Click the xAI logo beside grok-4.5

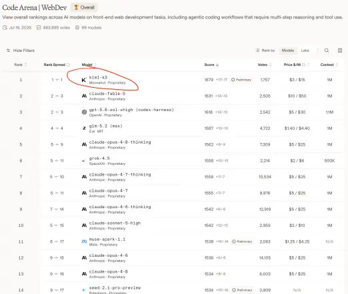coord(84,161)
